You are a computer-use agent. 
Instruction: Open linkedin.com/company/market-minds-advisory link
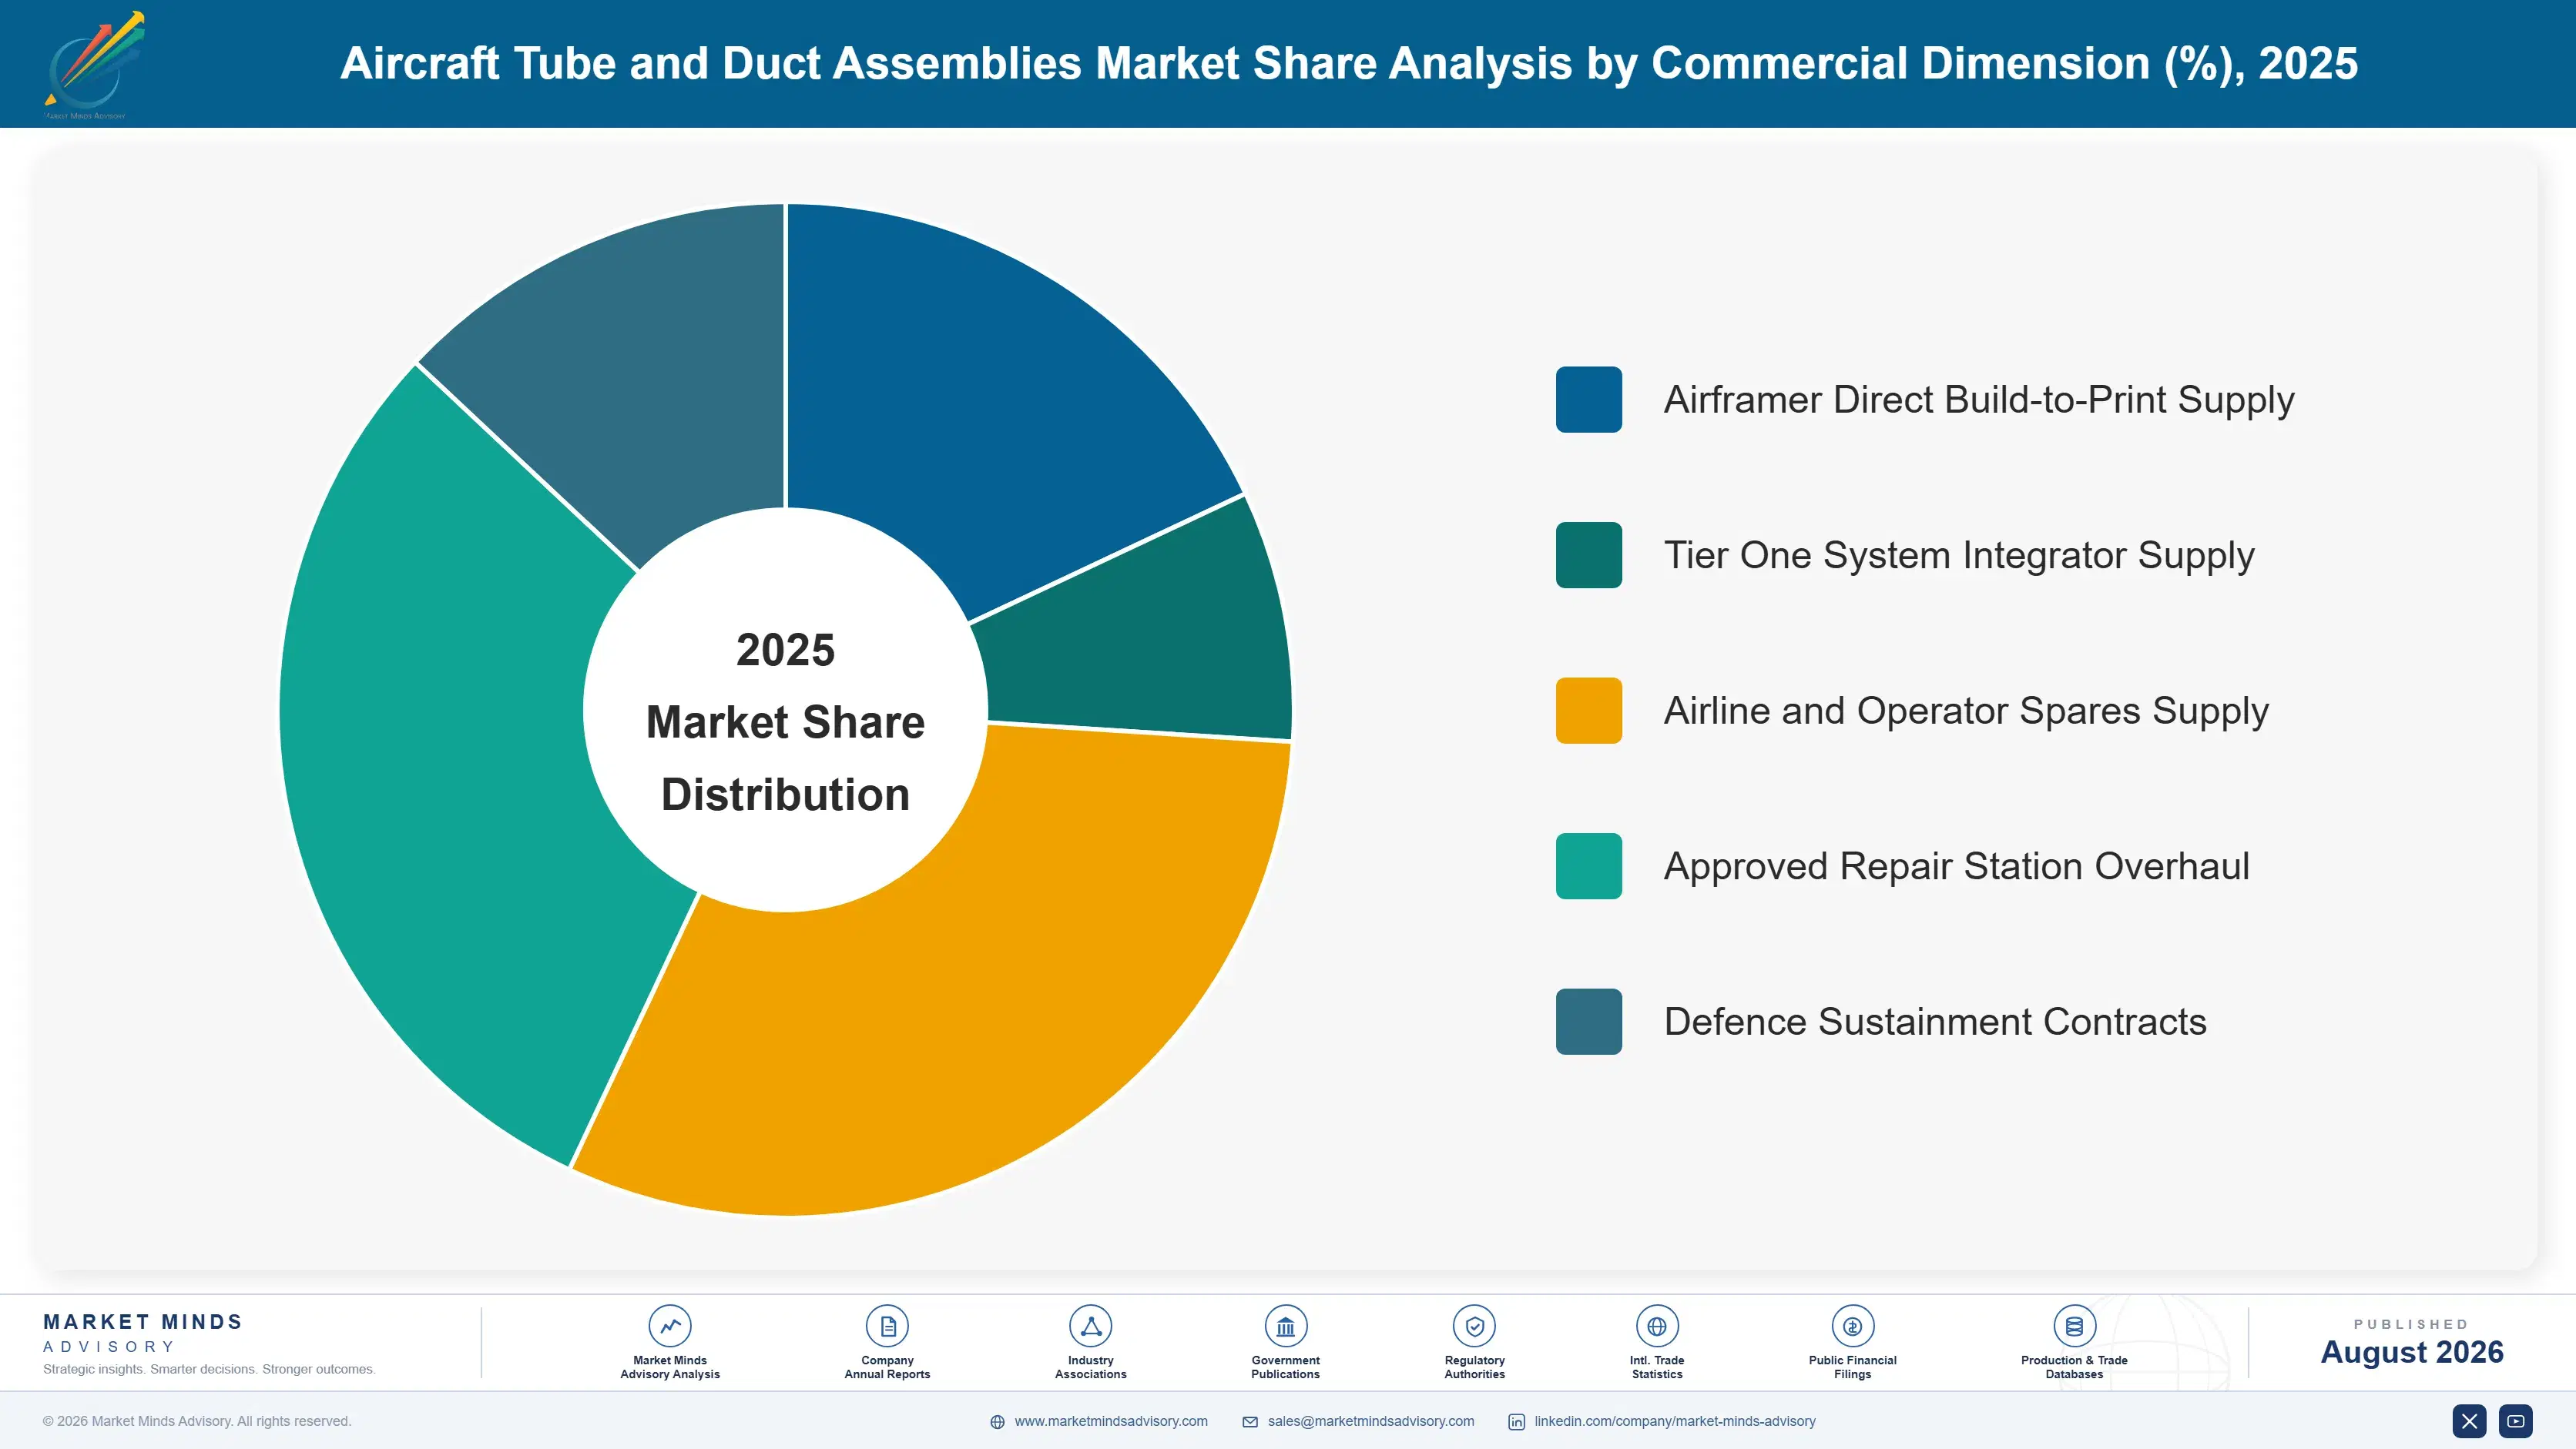1675,1421
